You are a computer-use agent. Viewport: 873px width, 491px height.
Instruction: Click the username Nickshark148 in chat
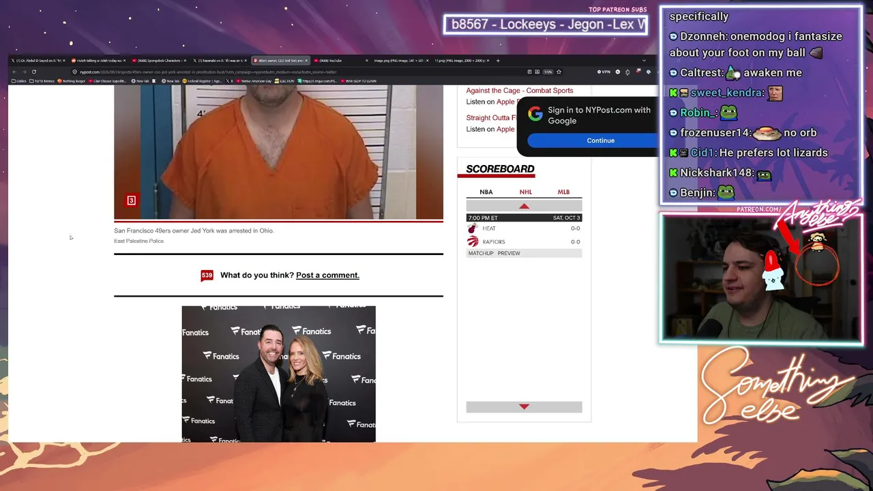click(x=717, y=173)
